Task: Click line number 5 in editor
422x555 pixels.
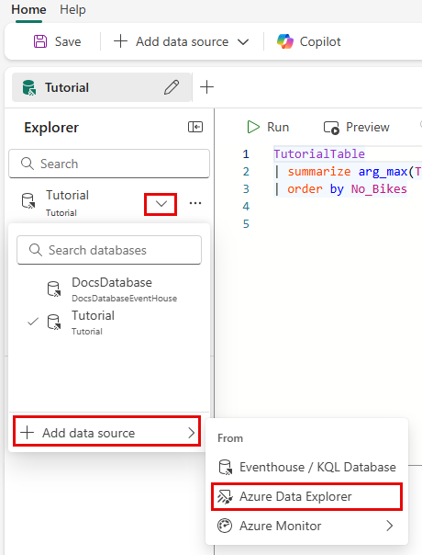Action: click(246, 223)
